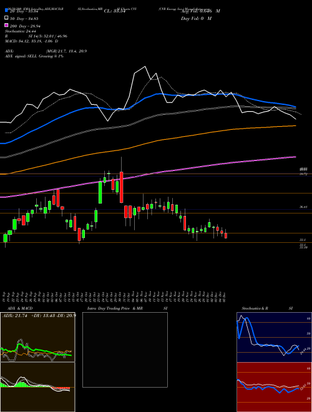Select the '50 Day - 34.85' legend text
The image size is (312, 412).
24,18
